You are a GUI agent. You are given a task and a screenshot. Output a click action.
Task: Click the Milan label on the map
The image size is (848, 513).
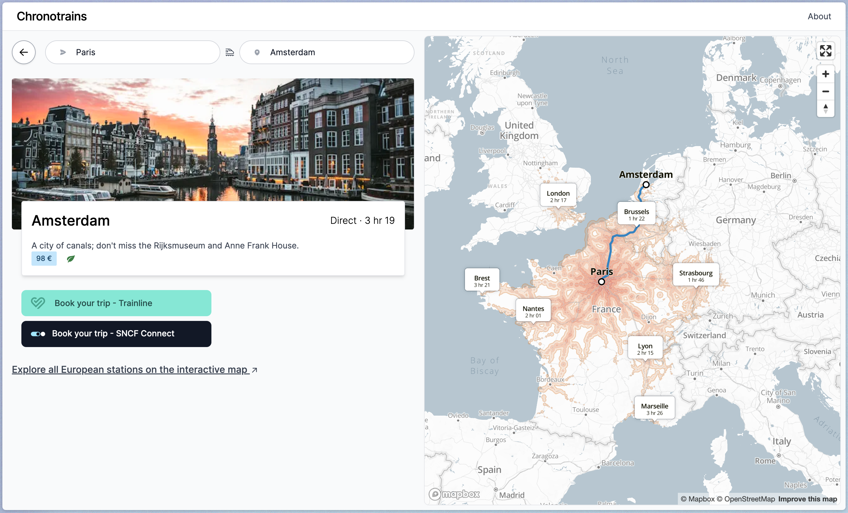(x=721, y=363)
